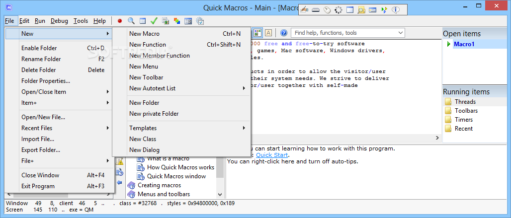
Task: Click the window icon in floating toolbar
Action: coord(349,10)
